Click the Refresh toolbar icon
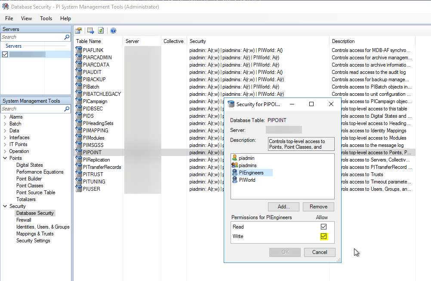 coord(101,31)
